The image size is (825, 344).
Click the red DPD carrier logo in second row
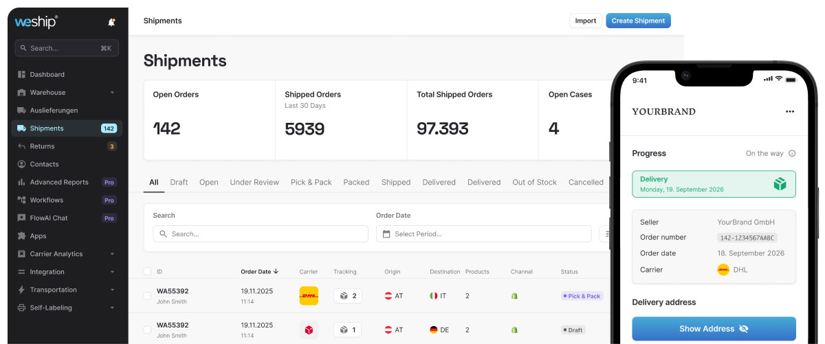click(309, 330)
